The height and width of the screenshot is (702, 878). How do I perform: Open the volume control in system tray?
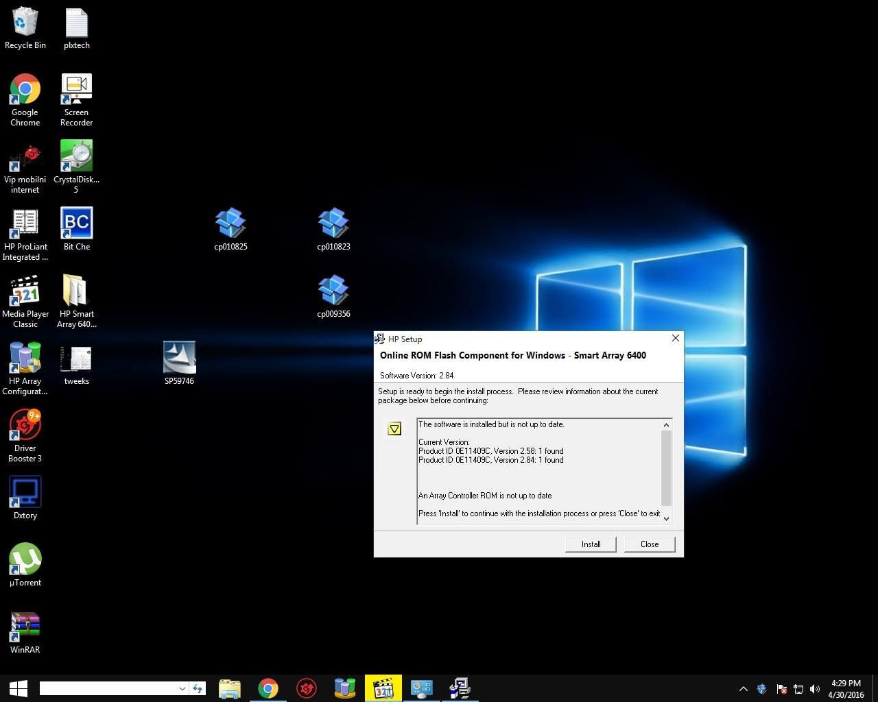pyautogui.click(x=815, y=689)
